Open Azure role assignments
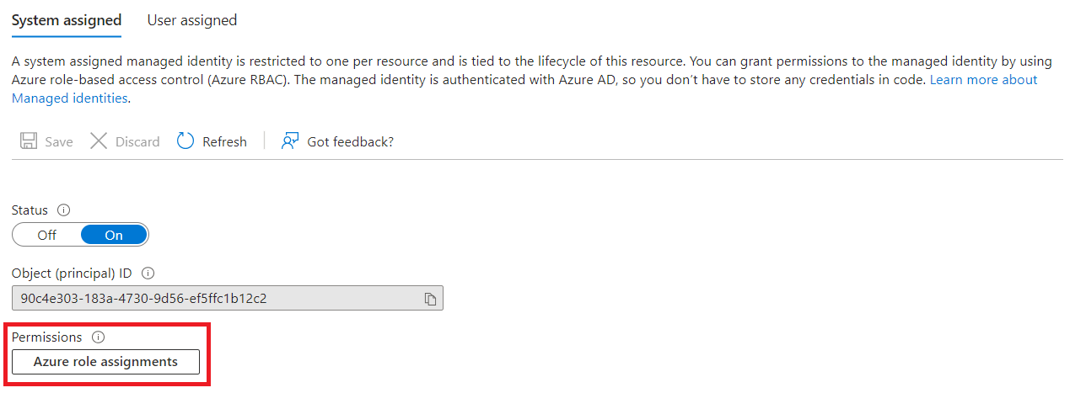 (x=105, y=362)
